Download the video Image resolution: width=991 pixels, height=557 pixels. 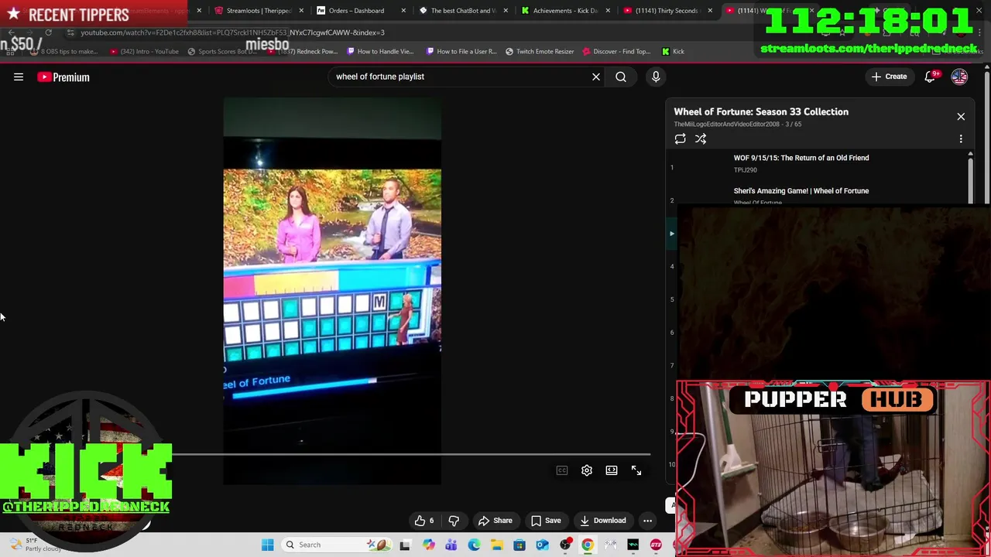603,521
